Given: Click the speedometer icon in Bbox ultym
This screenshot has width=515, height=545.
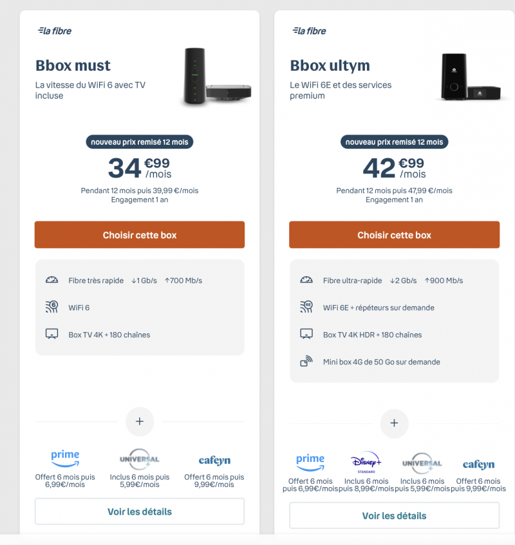Looking at the screenshot, I should tap(306, 281).
